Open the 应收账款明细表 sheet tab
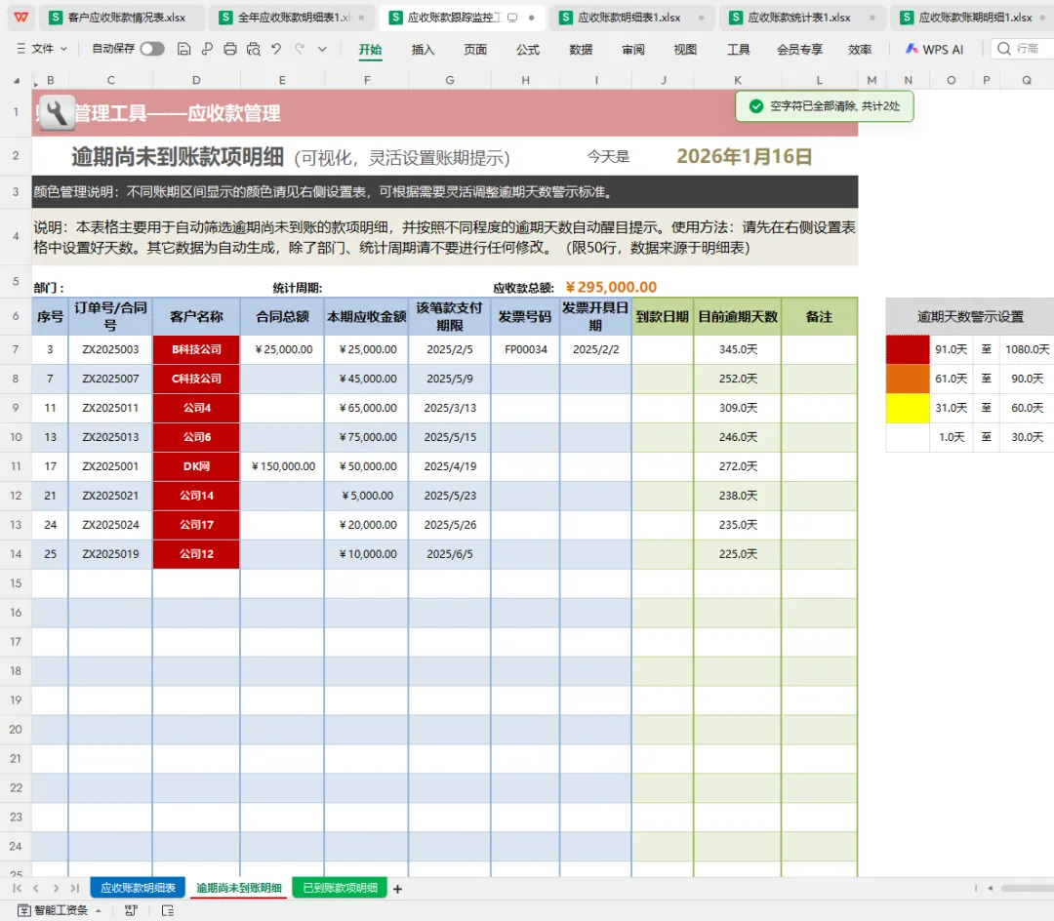The height and width of the screenshot is (921, 1054). (x=138, y=888)
